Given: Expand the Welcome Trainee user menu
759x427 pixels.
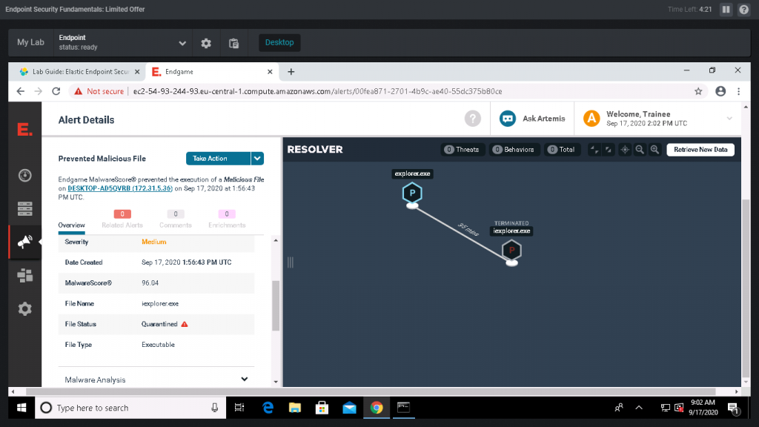Looking at the screenshot, I should coord(729,119).
